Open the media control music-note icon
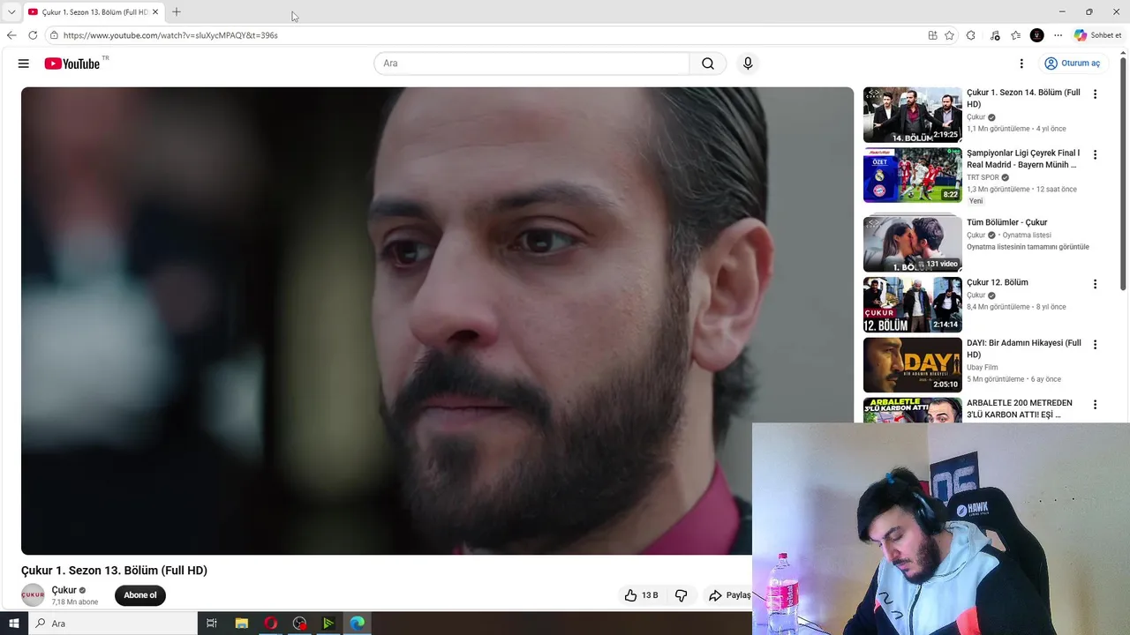Viewport: 1130px width, 635px height. pyautogui.click(x=995, y=35)
